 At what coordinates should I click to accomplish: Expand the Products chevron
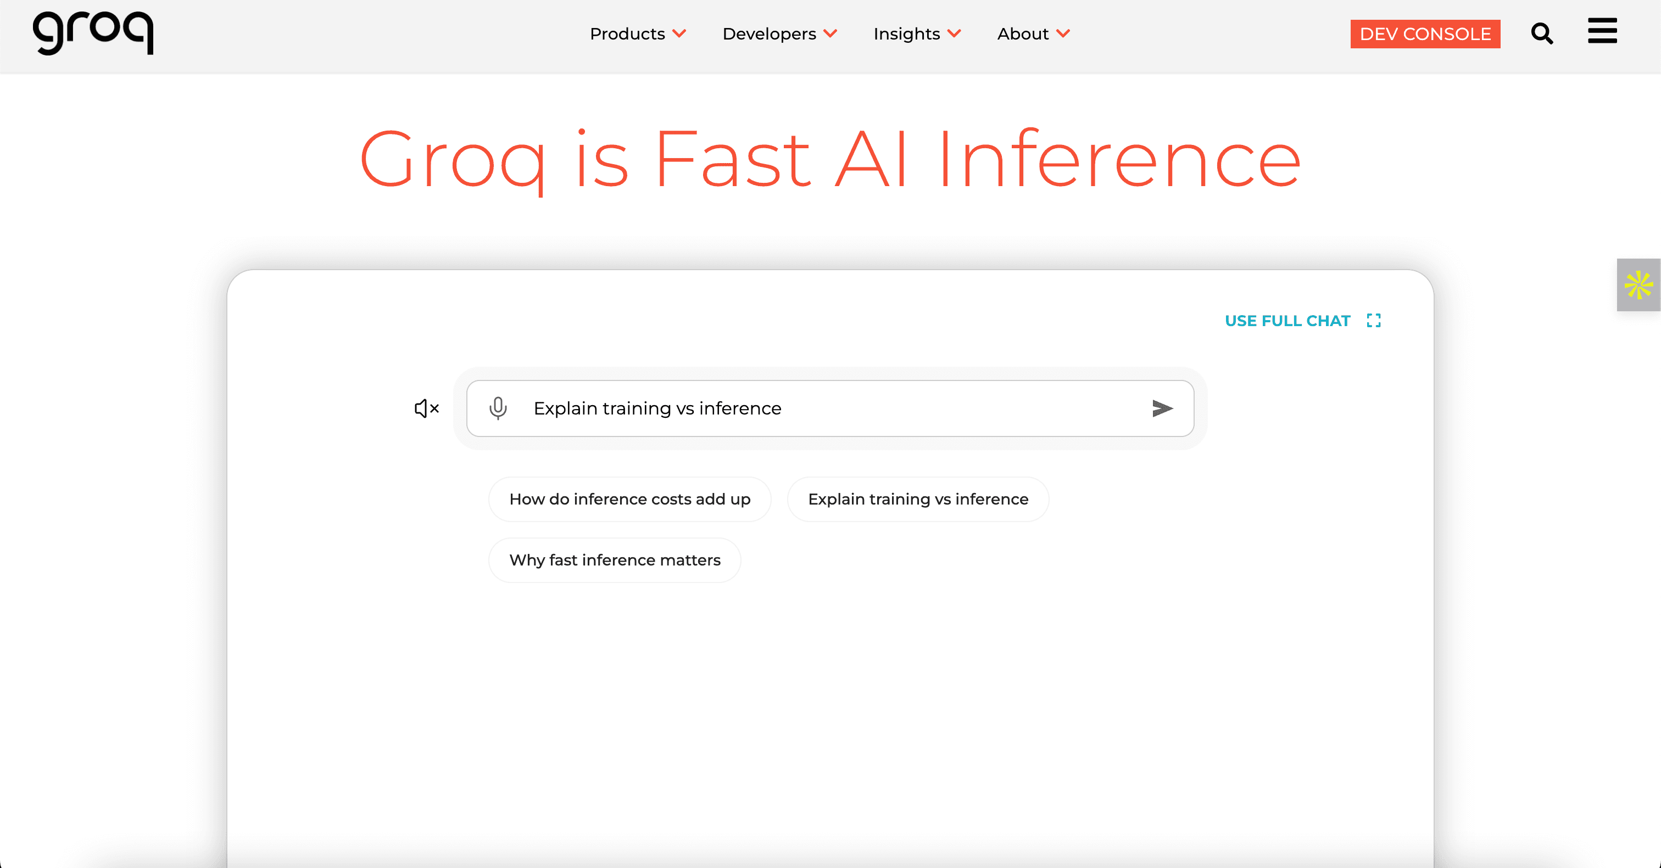click(679, 33)
